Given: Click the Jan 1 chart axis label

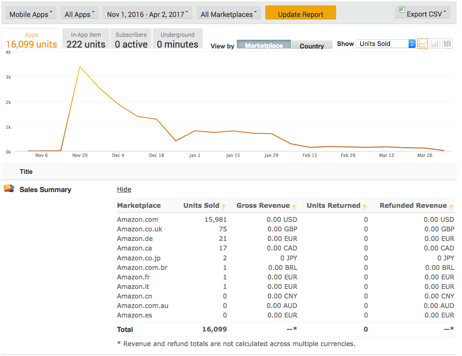Looking at the screenshot, I should [x=195, y=155].
